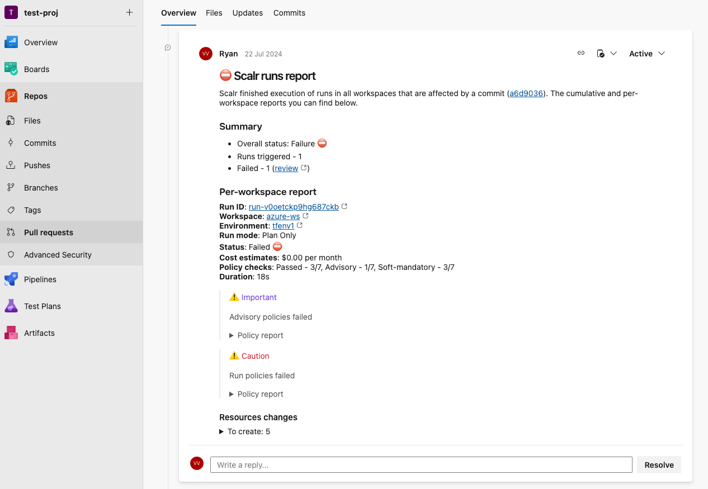Click the external link icon after review

point(304,168)
